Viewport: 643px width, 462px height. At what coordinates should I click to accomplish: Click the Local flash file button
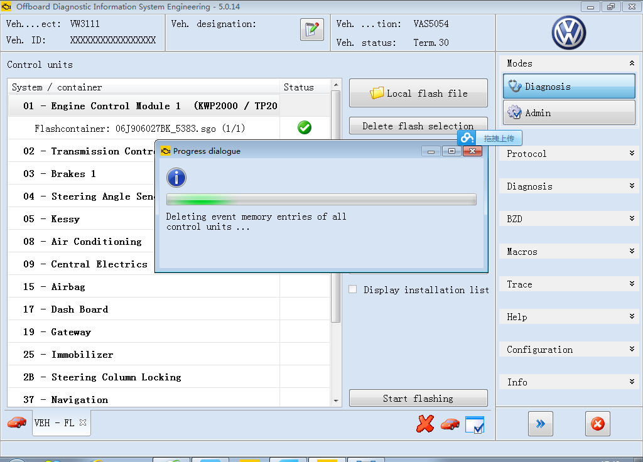pyautogui.click(x=418, y=93)
